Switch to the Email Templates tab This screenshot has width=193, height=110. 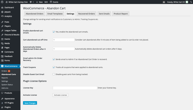coord(55,14)
